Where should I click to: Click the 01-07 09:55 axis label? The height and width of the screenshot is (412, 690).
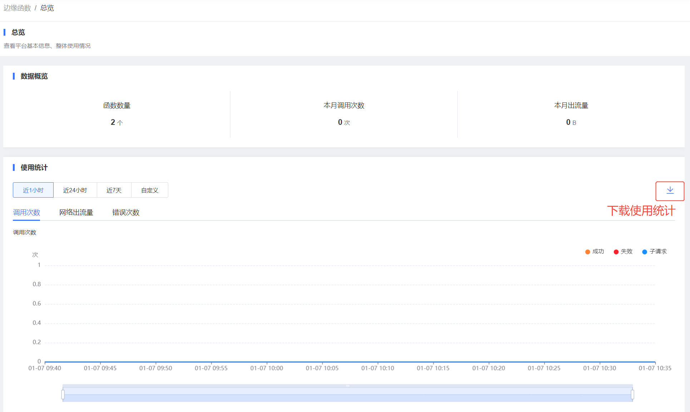(x=211, y=368)
